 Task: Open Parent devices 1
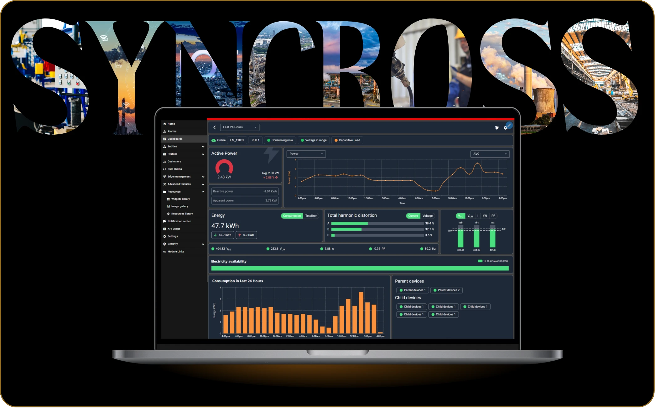coord(413,290)
